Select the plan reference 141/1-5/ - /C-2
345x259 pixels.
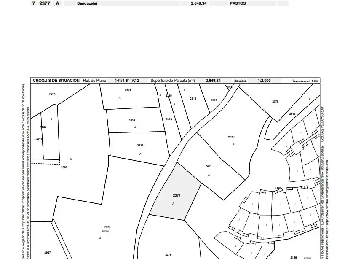pyautogui.click(x=127, y=81)
